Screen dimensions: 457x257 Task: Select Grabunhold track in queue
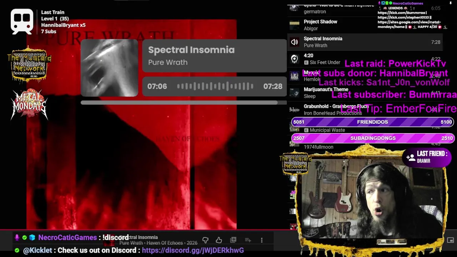coord(365,110)
